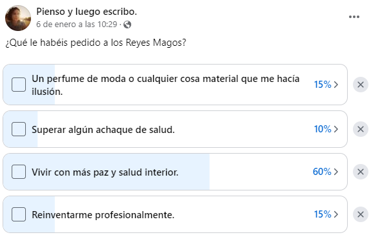Open the three-dots post options menu

(x=354, y=17)
